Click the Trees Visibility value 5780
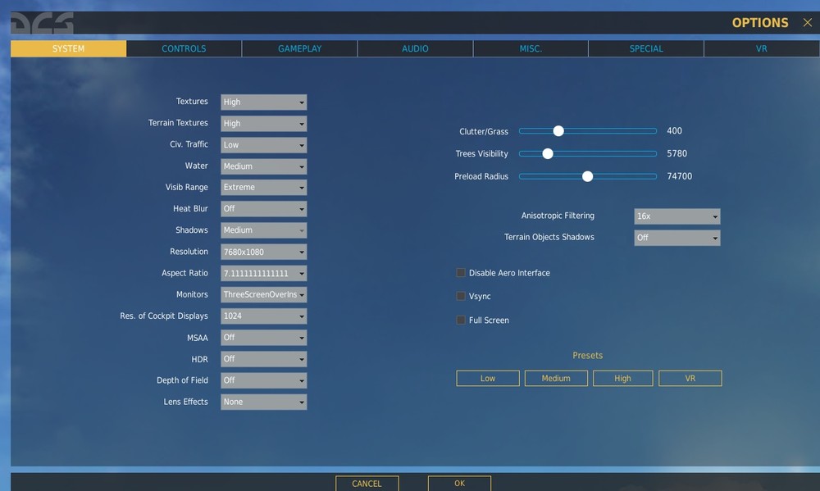Viewport: 820px width, 491px height. point(676,153)
